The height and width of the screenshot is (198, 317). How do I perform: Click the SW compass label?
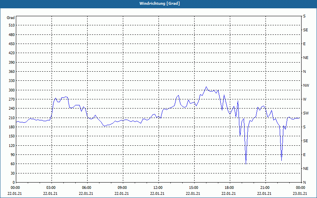(x=306, y=113)
